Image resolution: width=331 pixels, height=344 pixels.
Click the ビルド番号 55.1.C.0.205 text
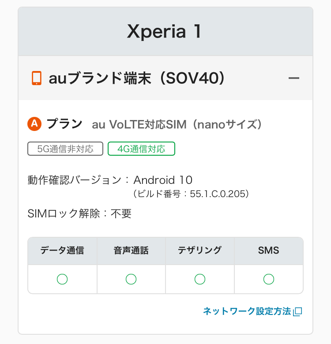coord(192,194)
